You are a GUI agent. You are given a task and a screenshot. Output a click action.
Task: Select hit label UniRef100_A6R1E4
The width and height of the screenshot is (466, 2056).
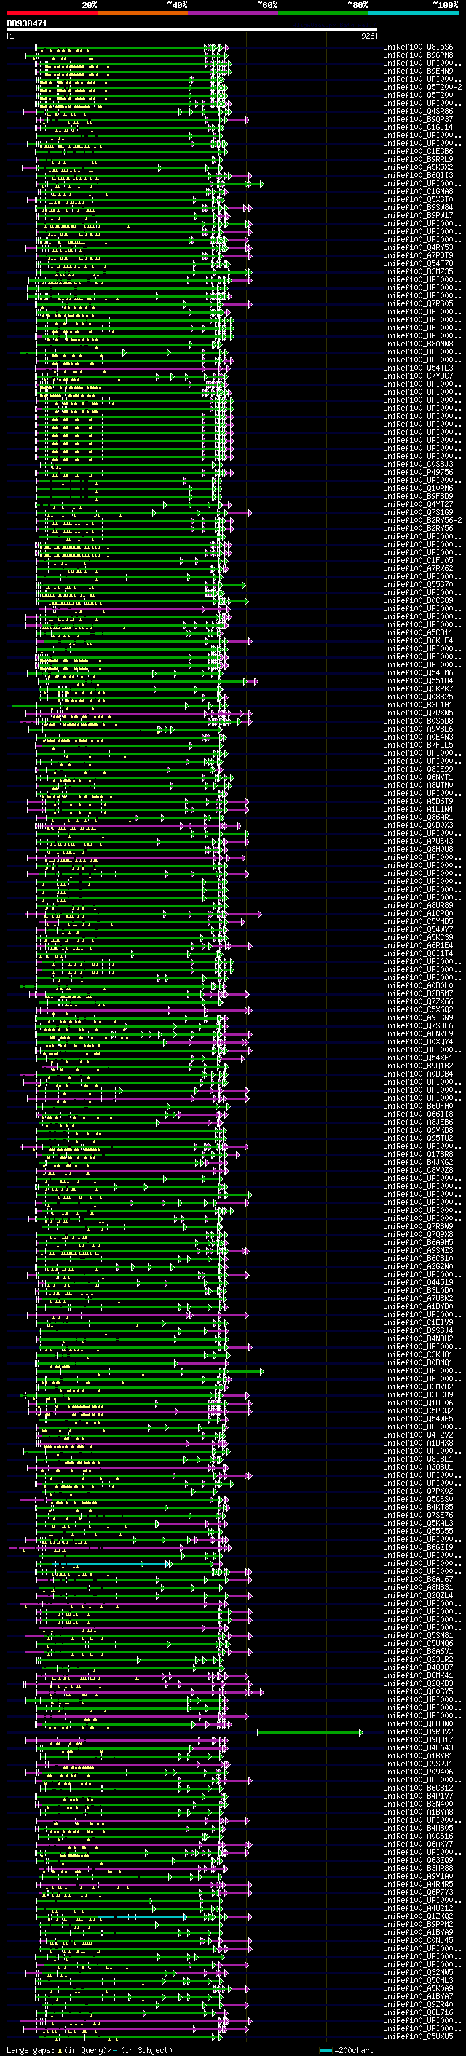click(x=418, y=946)
